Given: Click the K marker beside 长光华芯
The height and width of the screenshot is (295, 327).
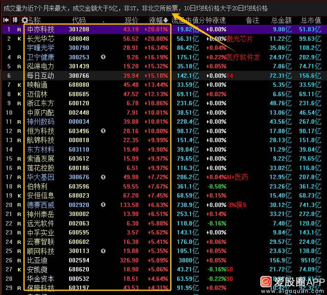Looking at the screenshot, I should 19,39.
